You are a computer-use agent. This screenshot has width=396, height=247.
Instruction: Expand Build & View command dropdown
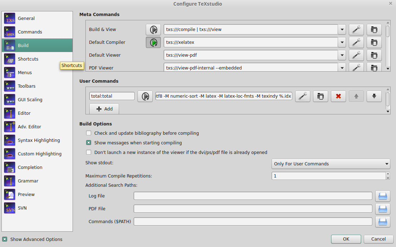tap(342, 30)
